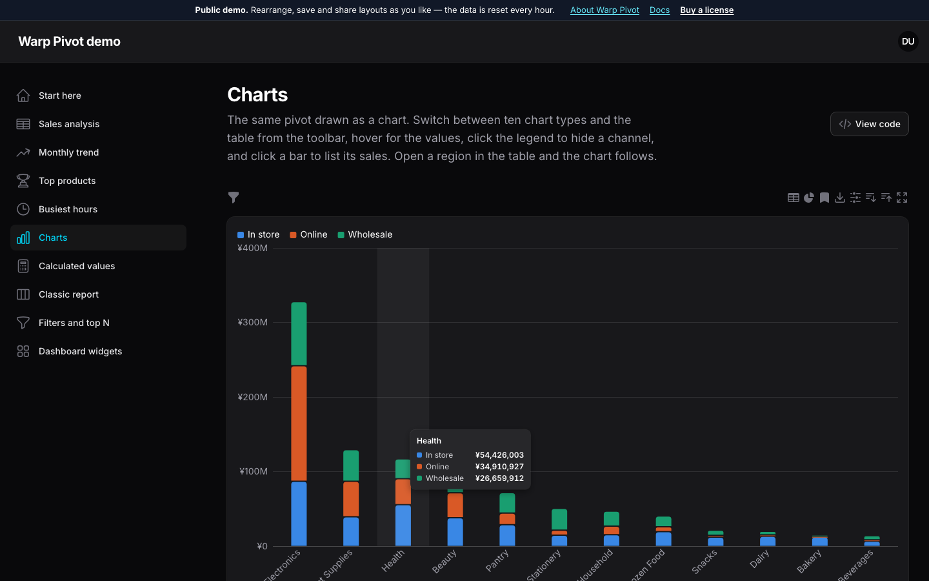Open Calculated values page
The height and width of the screenshot is (581, 929).
[98, 266]
